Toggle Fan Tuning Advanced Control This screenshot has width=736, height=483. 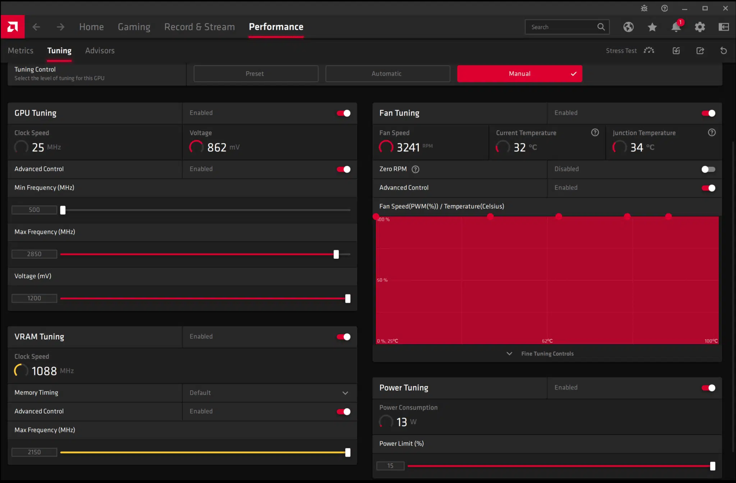click(x=708, y=188)
